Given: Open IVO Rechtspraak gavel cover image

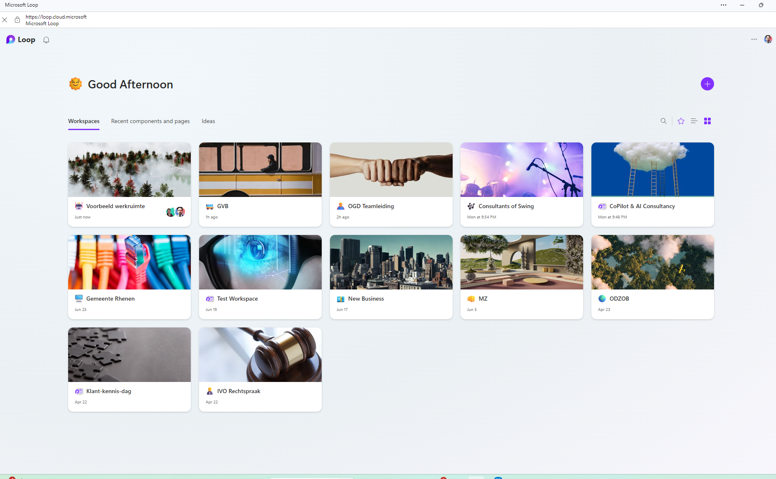Looking at the screenshot, I should 260,355.
